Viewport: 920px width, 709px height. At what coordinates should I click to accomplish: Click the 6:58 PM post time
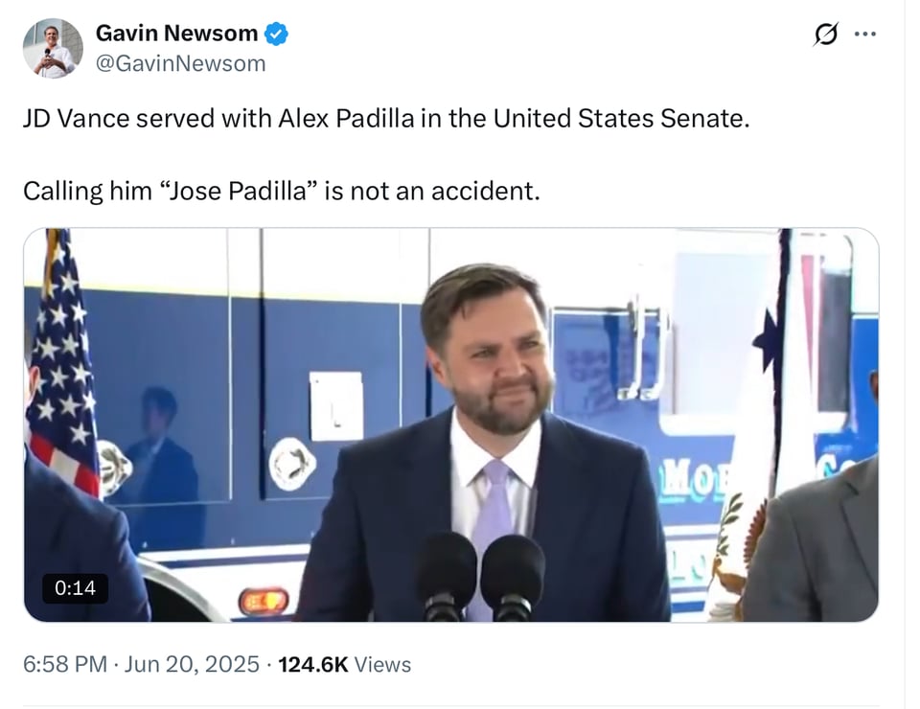tap(64, 664)
